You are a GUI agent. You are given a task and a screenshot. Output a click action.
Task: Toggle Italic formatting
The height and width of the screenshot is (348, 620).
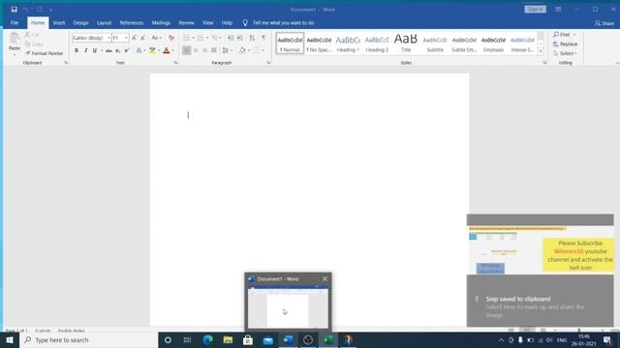(85, 50)
